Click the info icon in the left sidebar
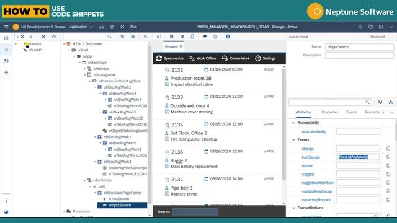Screen dimensions: 397x223 pyautogui.click(x=6, y=201)
